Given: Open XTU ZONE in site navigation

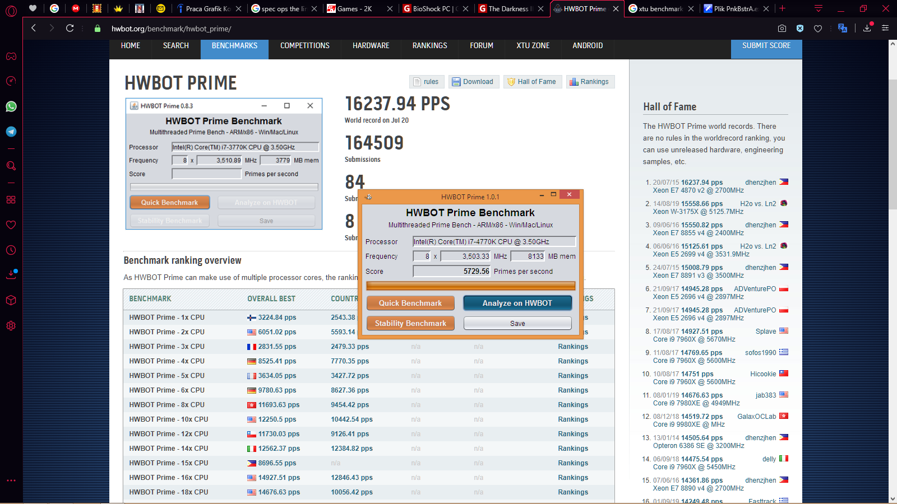Looking at the screenshot, I should [533, 46].
